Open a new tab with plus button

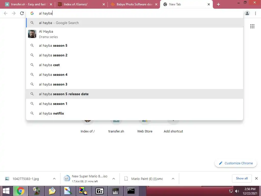tap(218, 4)
